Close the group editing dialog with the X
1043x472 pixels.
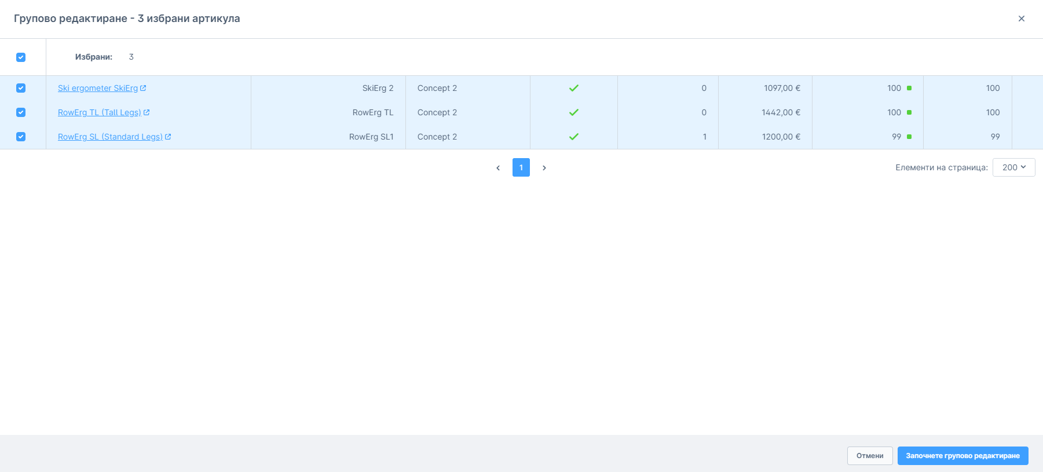coord(1021,19)
